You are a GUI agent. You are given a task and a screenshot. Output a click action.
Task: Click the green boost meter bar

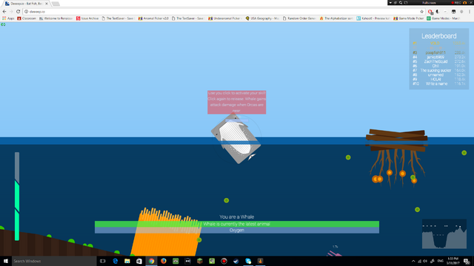point(17,197)
